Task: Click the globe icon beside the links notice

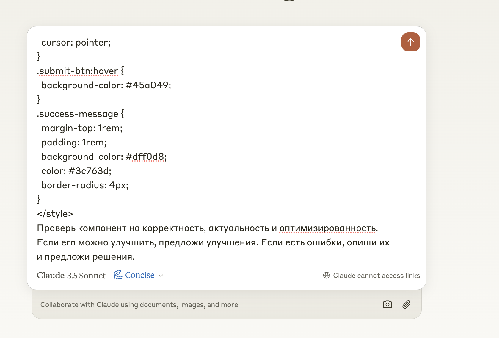Action: tap(327, 275)
